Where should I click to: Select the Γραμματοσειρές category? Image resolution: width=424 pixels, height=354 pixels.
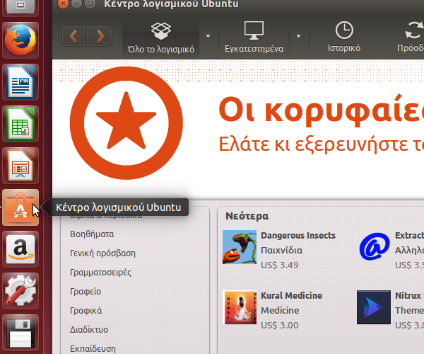(101, 272)
